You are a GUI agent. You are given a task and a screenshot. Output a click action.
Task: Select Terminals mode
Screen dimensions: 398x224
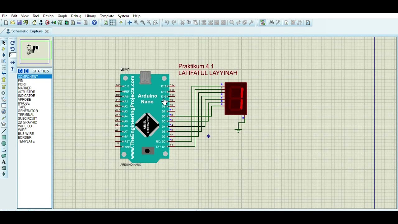click(x=4, y=86)
